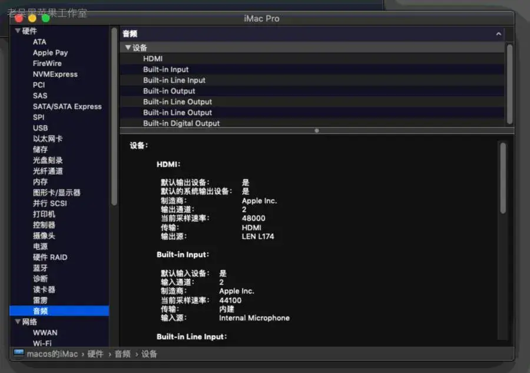Zoom the window with green button

click(x=45, y=19)
